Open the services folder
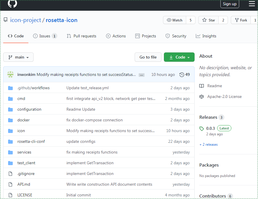 [24, 152]
